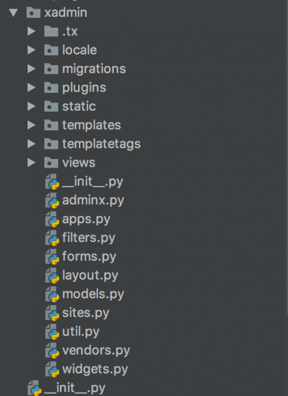The height and width of the screenshot is (396, 288).
Task: Select the filters.py file
Action: point(89,238)
